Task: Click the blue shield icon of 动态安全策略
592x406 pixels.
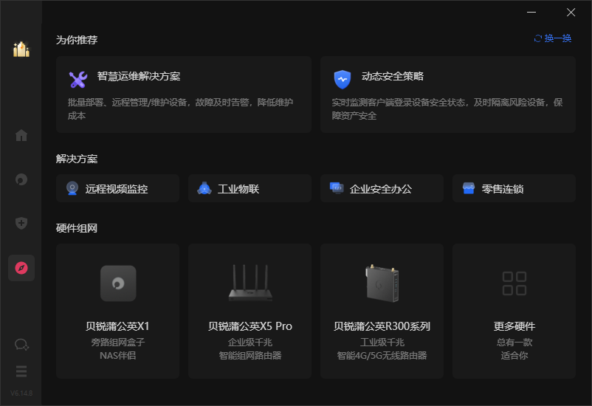Action: [x=343, y=79]
